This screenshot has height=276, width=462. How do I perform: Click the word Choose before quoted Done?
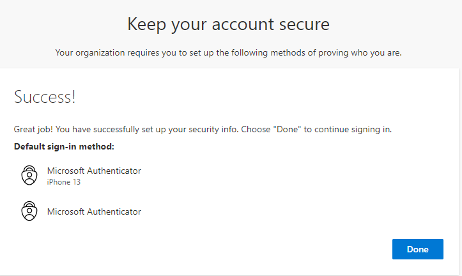(256, 129)
